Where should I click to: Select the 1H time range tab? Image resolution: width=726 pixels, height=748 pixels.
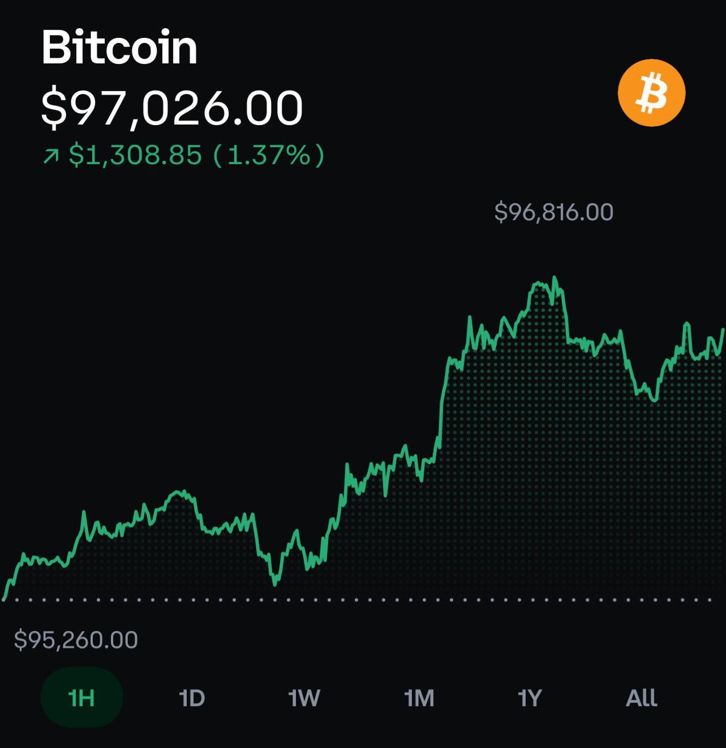[x=81, y=698]
